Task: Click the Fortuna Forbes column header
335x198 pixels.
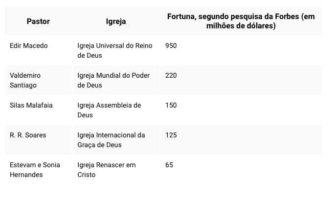Action: tap(241, 21)
